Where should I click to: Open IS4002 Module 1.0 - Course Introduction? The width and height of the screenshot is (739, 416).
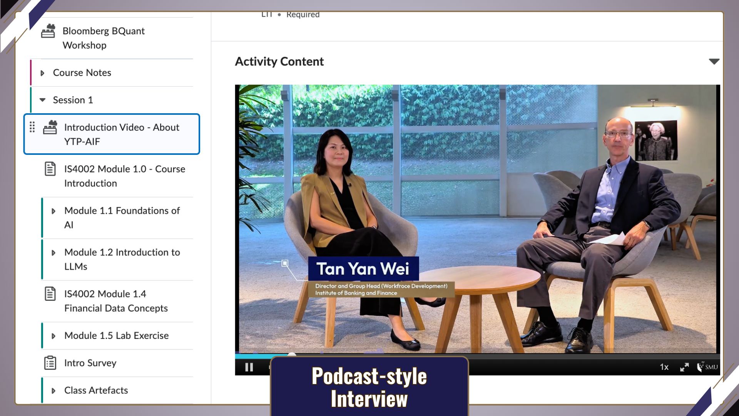125,176
